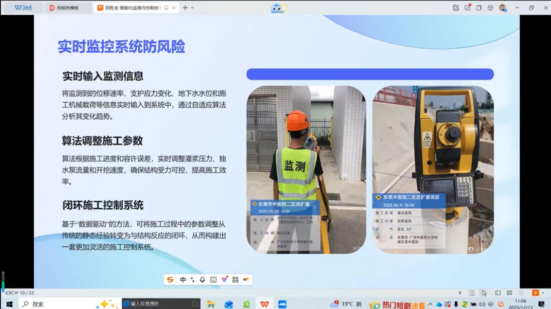Show hidden system tray icons
551x309 pixels.
click(430, 304)
